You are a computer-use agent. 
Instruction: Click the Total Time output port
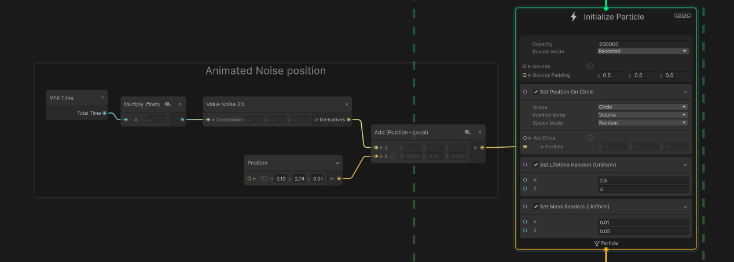104,113
